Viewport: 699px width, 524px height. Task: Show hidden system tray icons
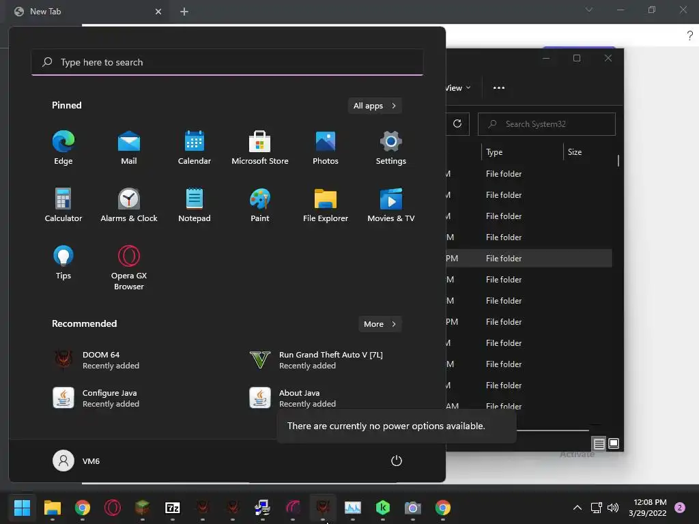(577, 508)
